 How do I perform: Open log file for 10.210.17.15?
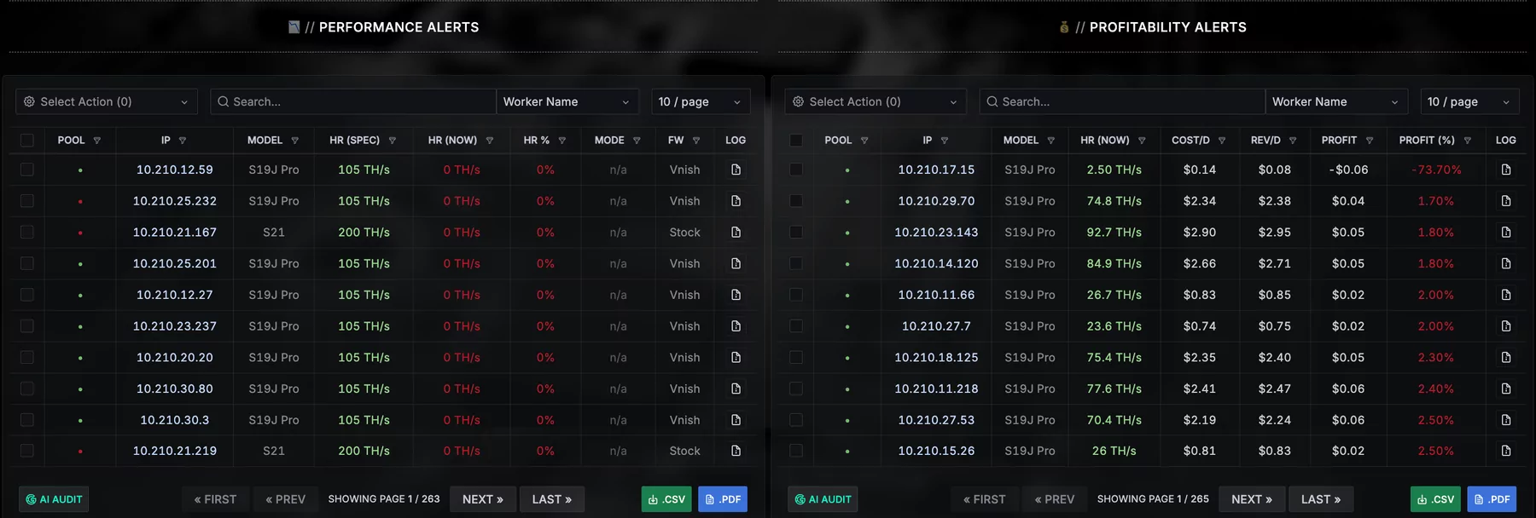tap(1506, 170)
